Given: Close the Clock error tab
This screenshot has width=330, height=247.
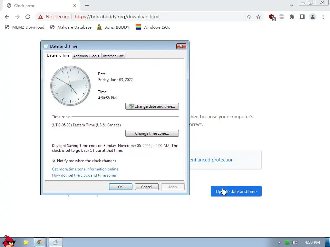Looking at the screenshot, I should [75, 6].
